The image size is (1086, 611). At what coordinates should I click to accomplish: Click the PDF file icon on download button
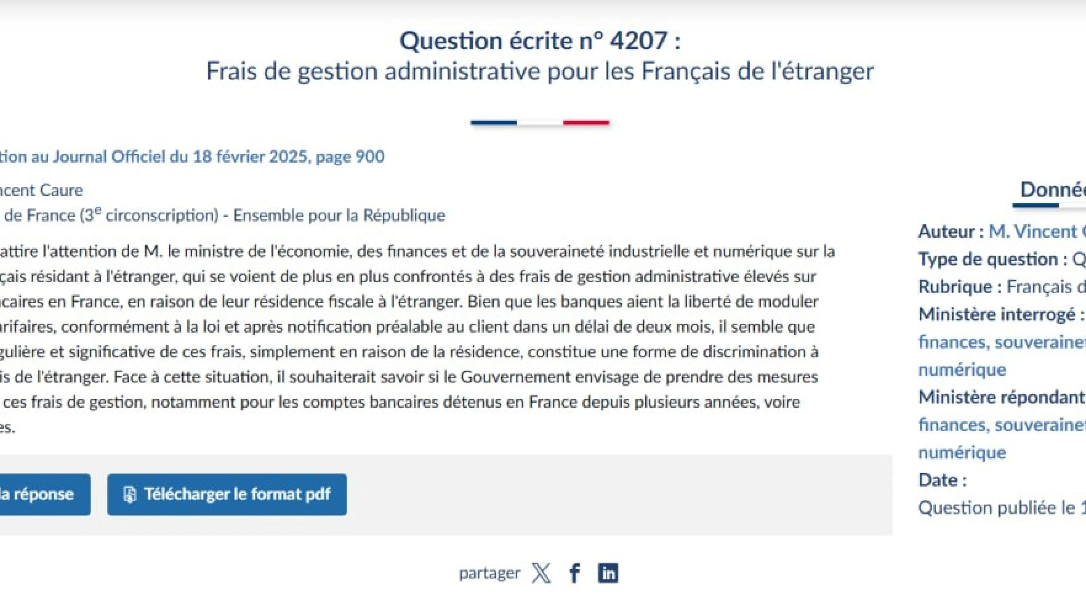click(129, 494)
